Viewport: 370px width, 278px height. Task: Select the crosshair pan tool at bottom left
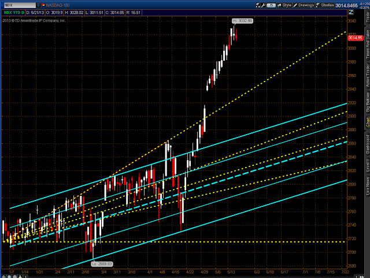point(4,277)
